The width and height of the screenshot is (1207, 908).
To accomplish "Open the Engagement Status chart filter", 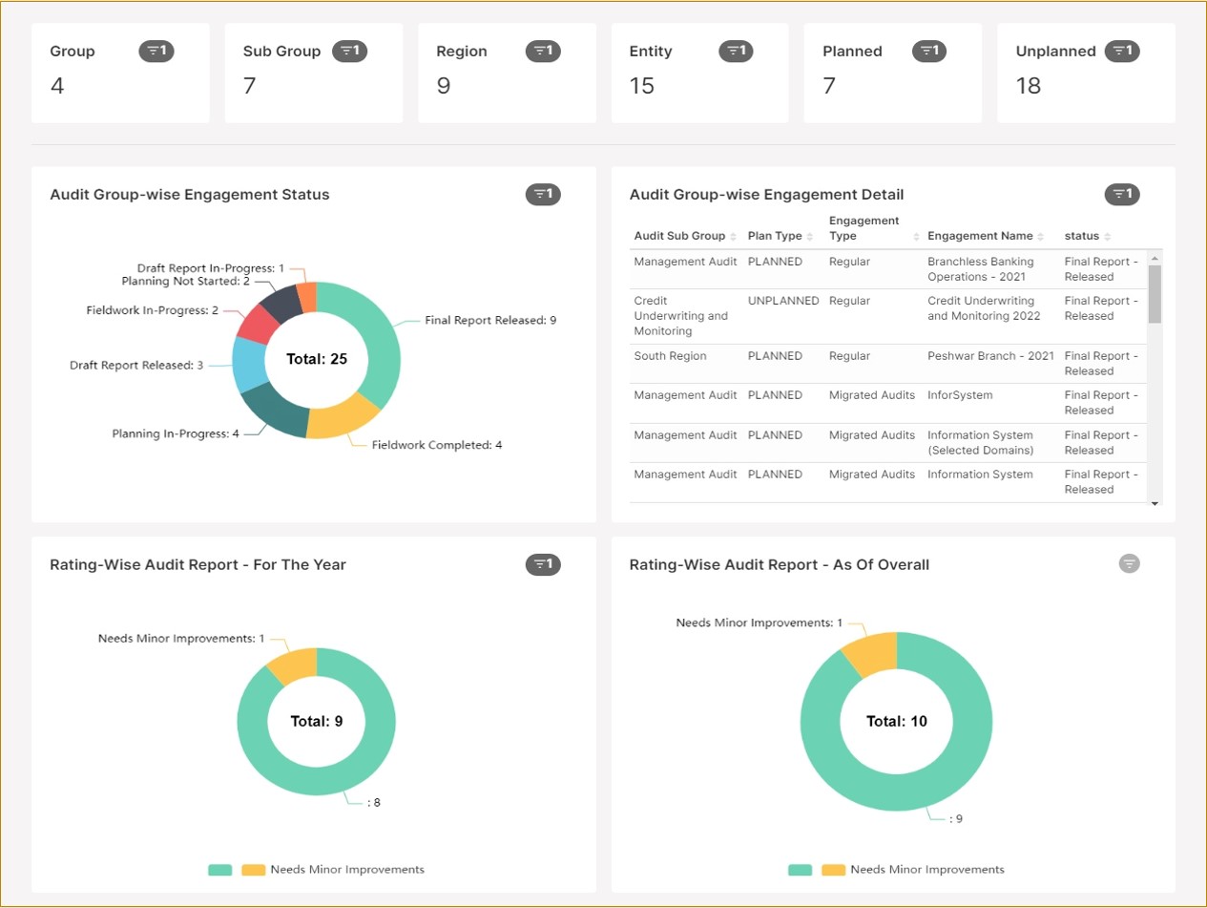I will click(543, 194).
